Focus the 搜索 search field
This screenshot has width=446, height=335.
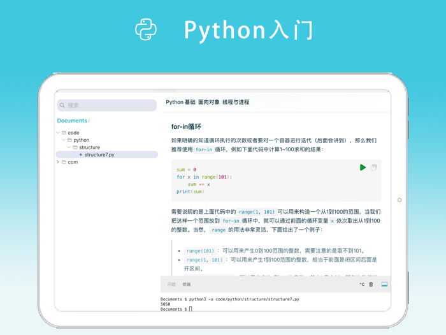coord(106,105)
